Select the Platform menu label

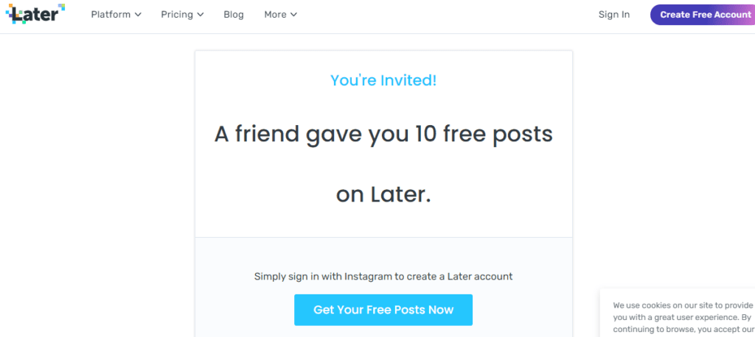[x=111, y=15]
